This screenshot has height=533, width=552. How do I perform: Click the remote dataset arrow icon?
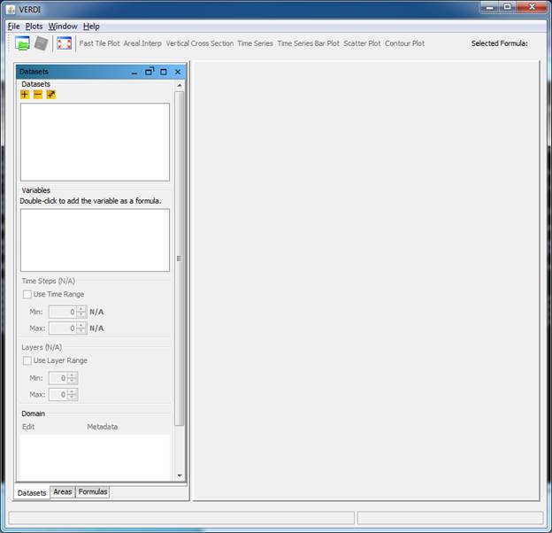pyautogui.click(x=51, y=95)
